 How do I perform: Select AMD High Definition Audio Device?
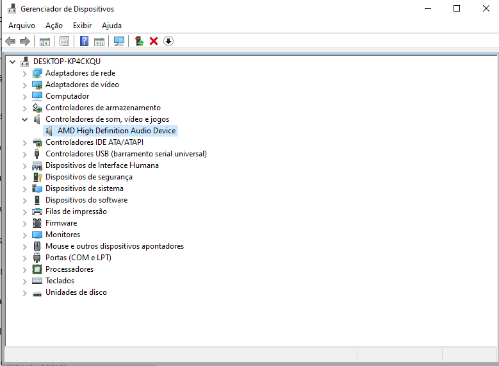click(x=117, y=131)
